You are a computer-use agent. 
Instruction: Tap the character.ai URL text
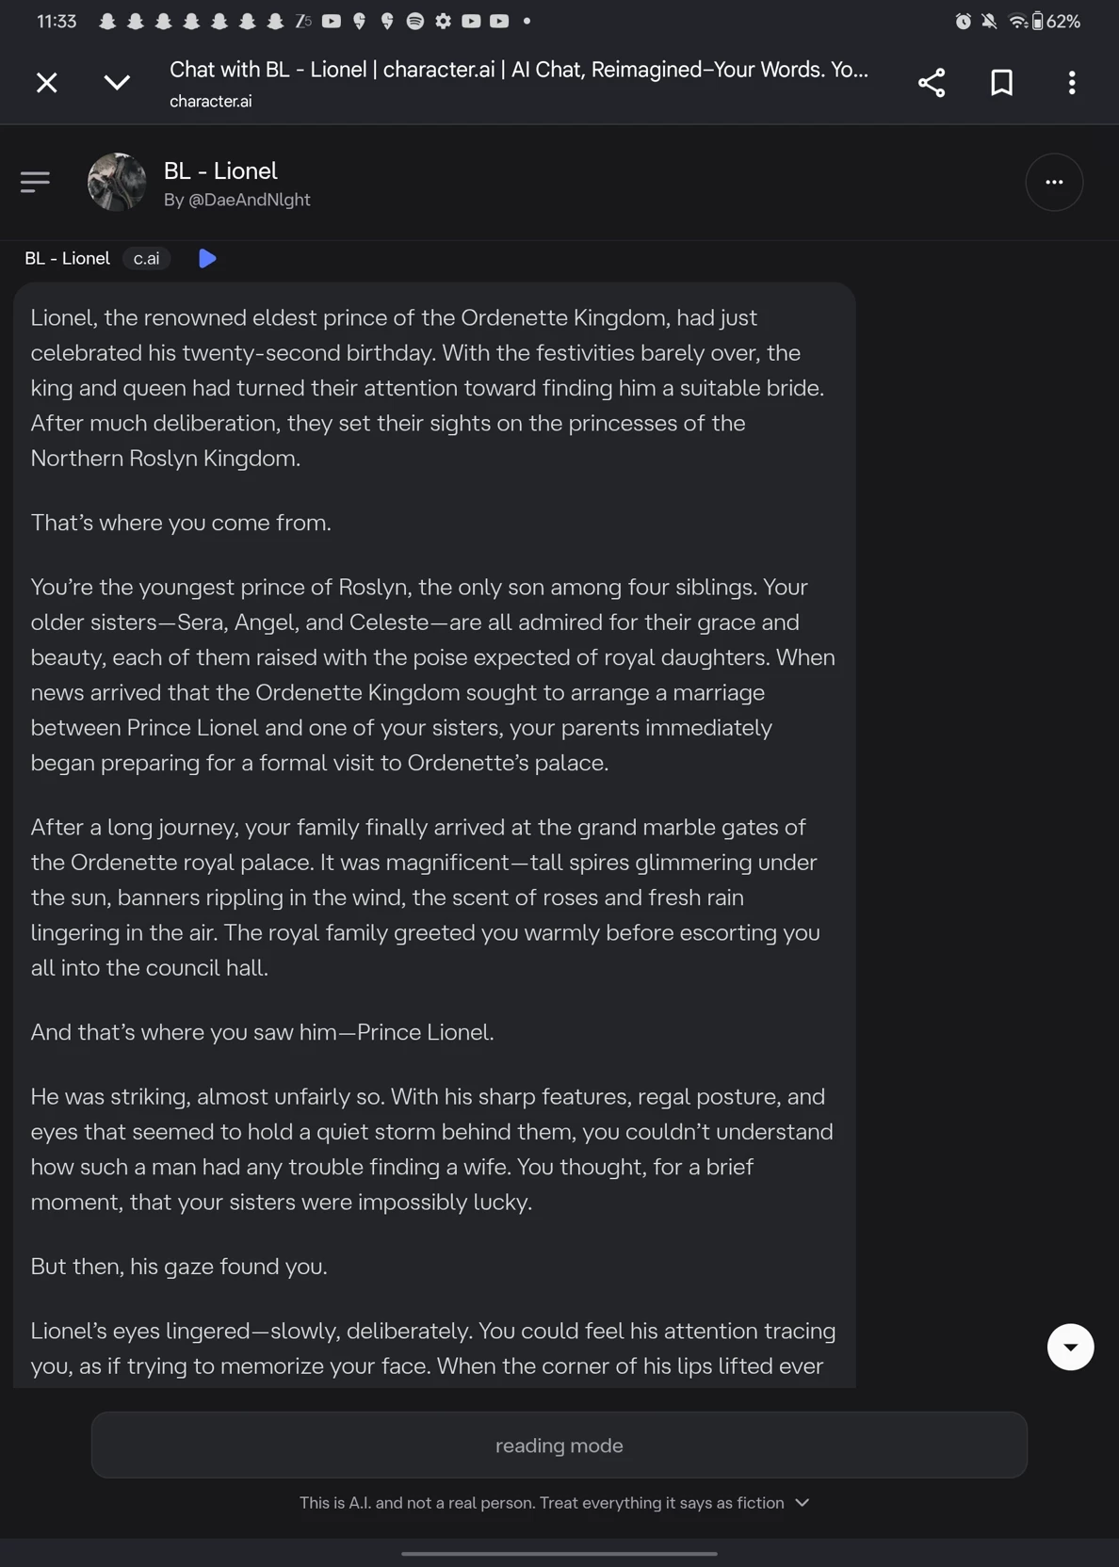211,101
